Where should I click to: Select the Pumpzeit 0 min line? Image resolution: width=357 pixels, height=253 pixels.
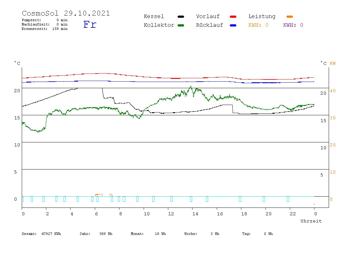(x=45, y=20)
